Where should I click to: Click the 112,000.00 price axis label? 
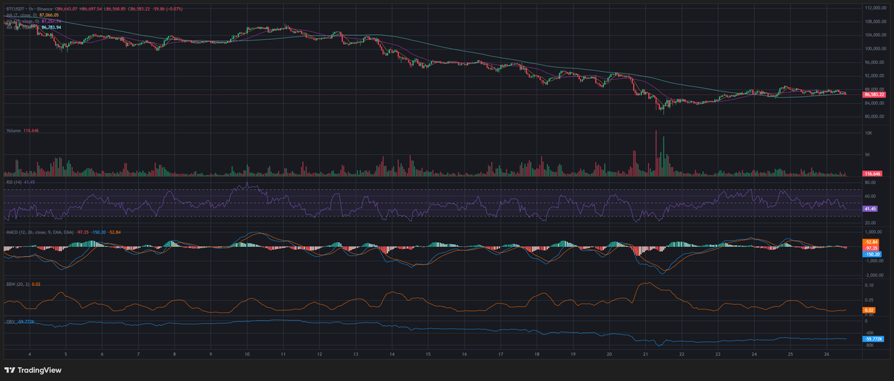[x=877, y=8]
